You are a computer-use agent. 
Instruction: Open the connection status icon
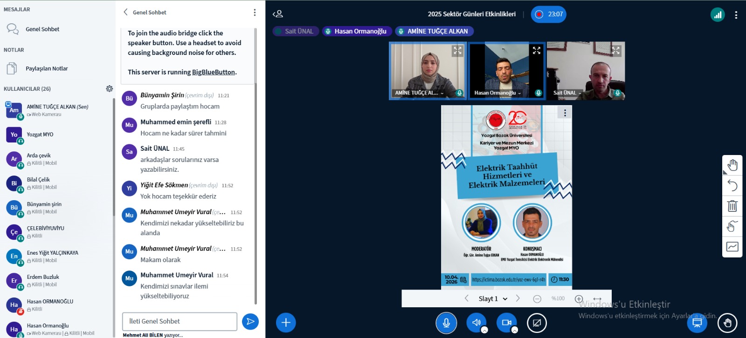[718, 14]
